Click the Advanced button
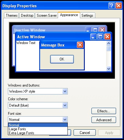This screenshot has width=124, height=140. 104,120
